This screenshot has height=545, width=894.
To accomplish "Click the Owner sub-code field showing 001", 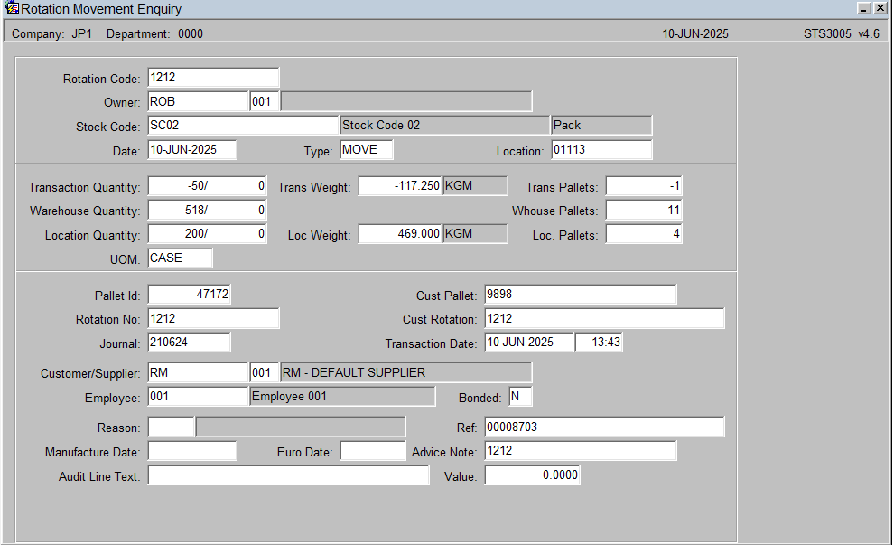I will pos(265,101).
